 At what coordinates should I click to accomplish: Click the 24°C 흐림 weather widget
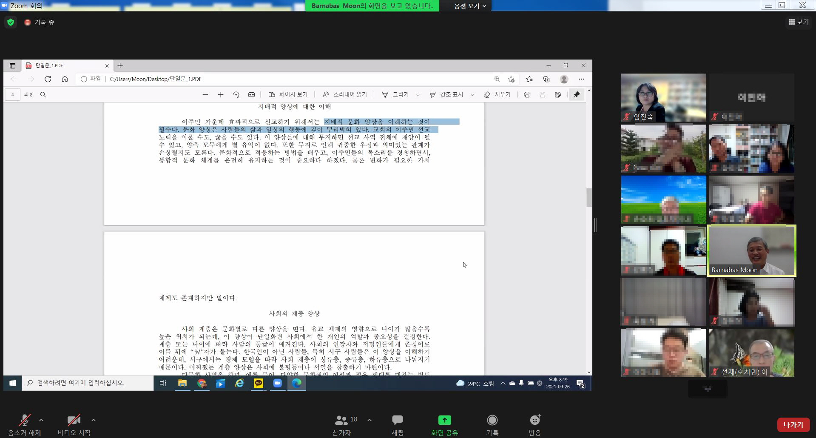tap(475, 383)
